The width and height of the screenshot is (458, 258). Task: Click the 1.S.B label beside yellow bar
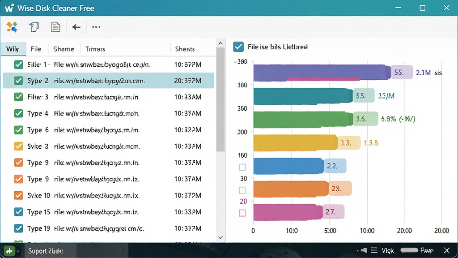click(371, 143)
